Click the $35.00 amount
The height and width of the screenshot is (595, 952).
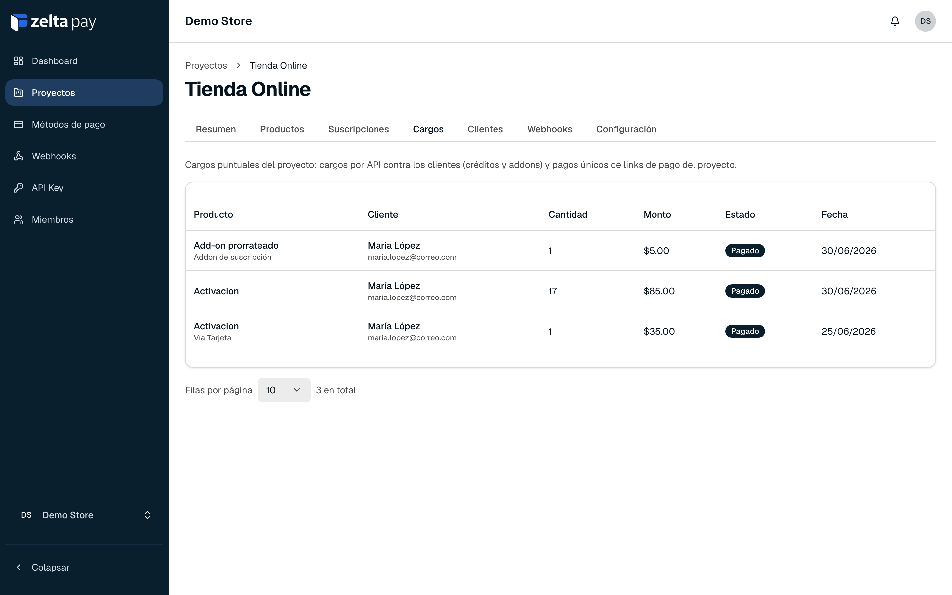[659, 331]
